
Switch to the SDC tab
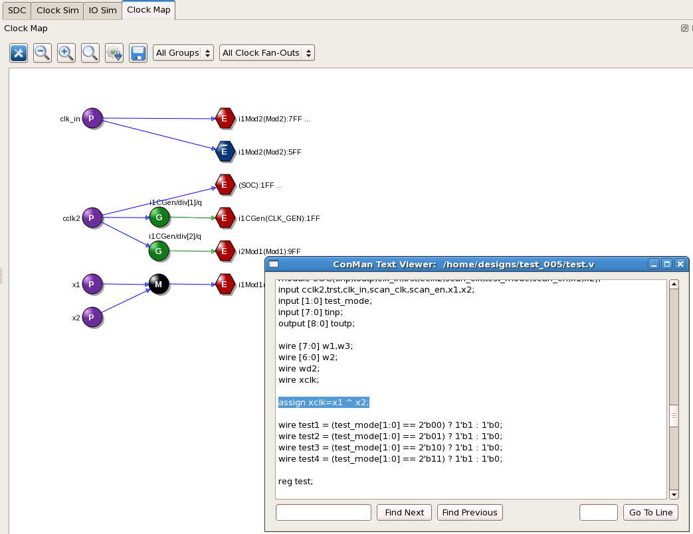coord(17,10)
